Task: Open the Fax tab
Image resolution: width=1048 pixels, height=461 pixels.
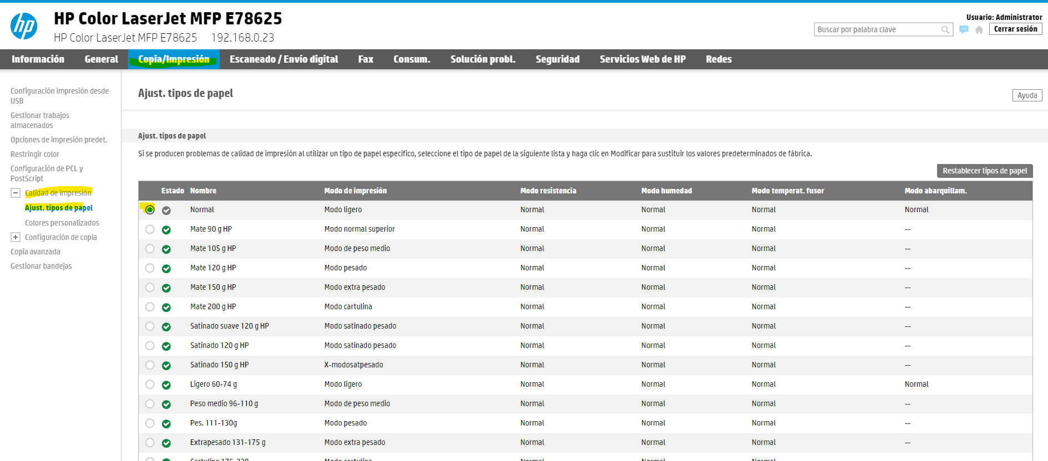Action: [366, 59]
